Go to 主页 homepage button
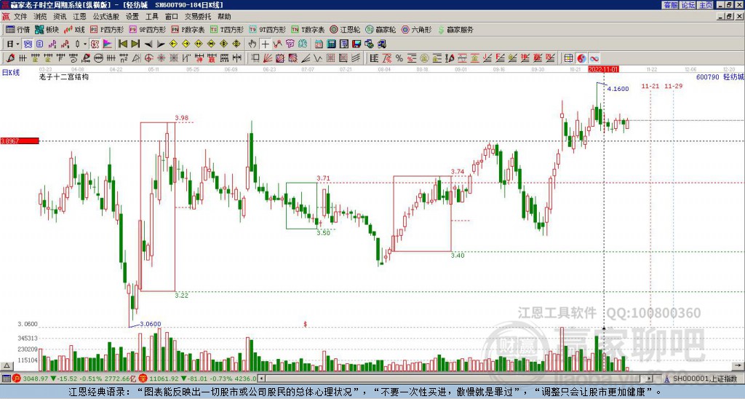This screenshot has width=745, height=399. pos(705,5)
